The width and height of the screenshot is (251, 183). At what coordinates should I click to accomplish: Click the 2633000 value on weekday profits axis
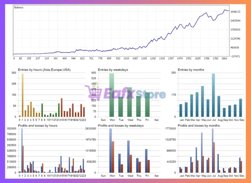tap(91, 129)
